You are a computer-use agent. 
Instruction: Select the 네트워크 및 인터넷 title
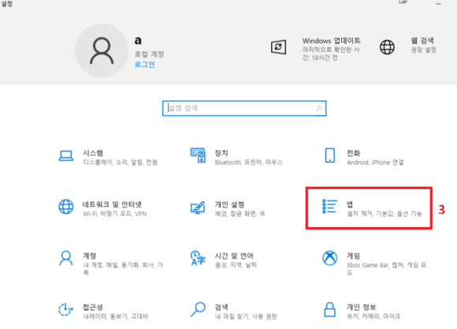(x=112, y=204)
